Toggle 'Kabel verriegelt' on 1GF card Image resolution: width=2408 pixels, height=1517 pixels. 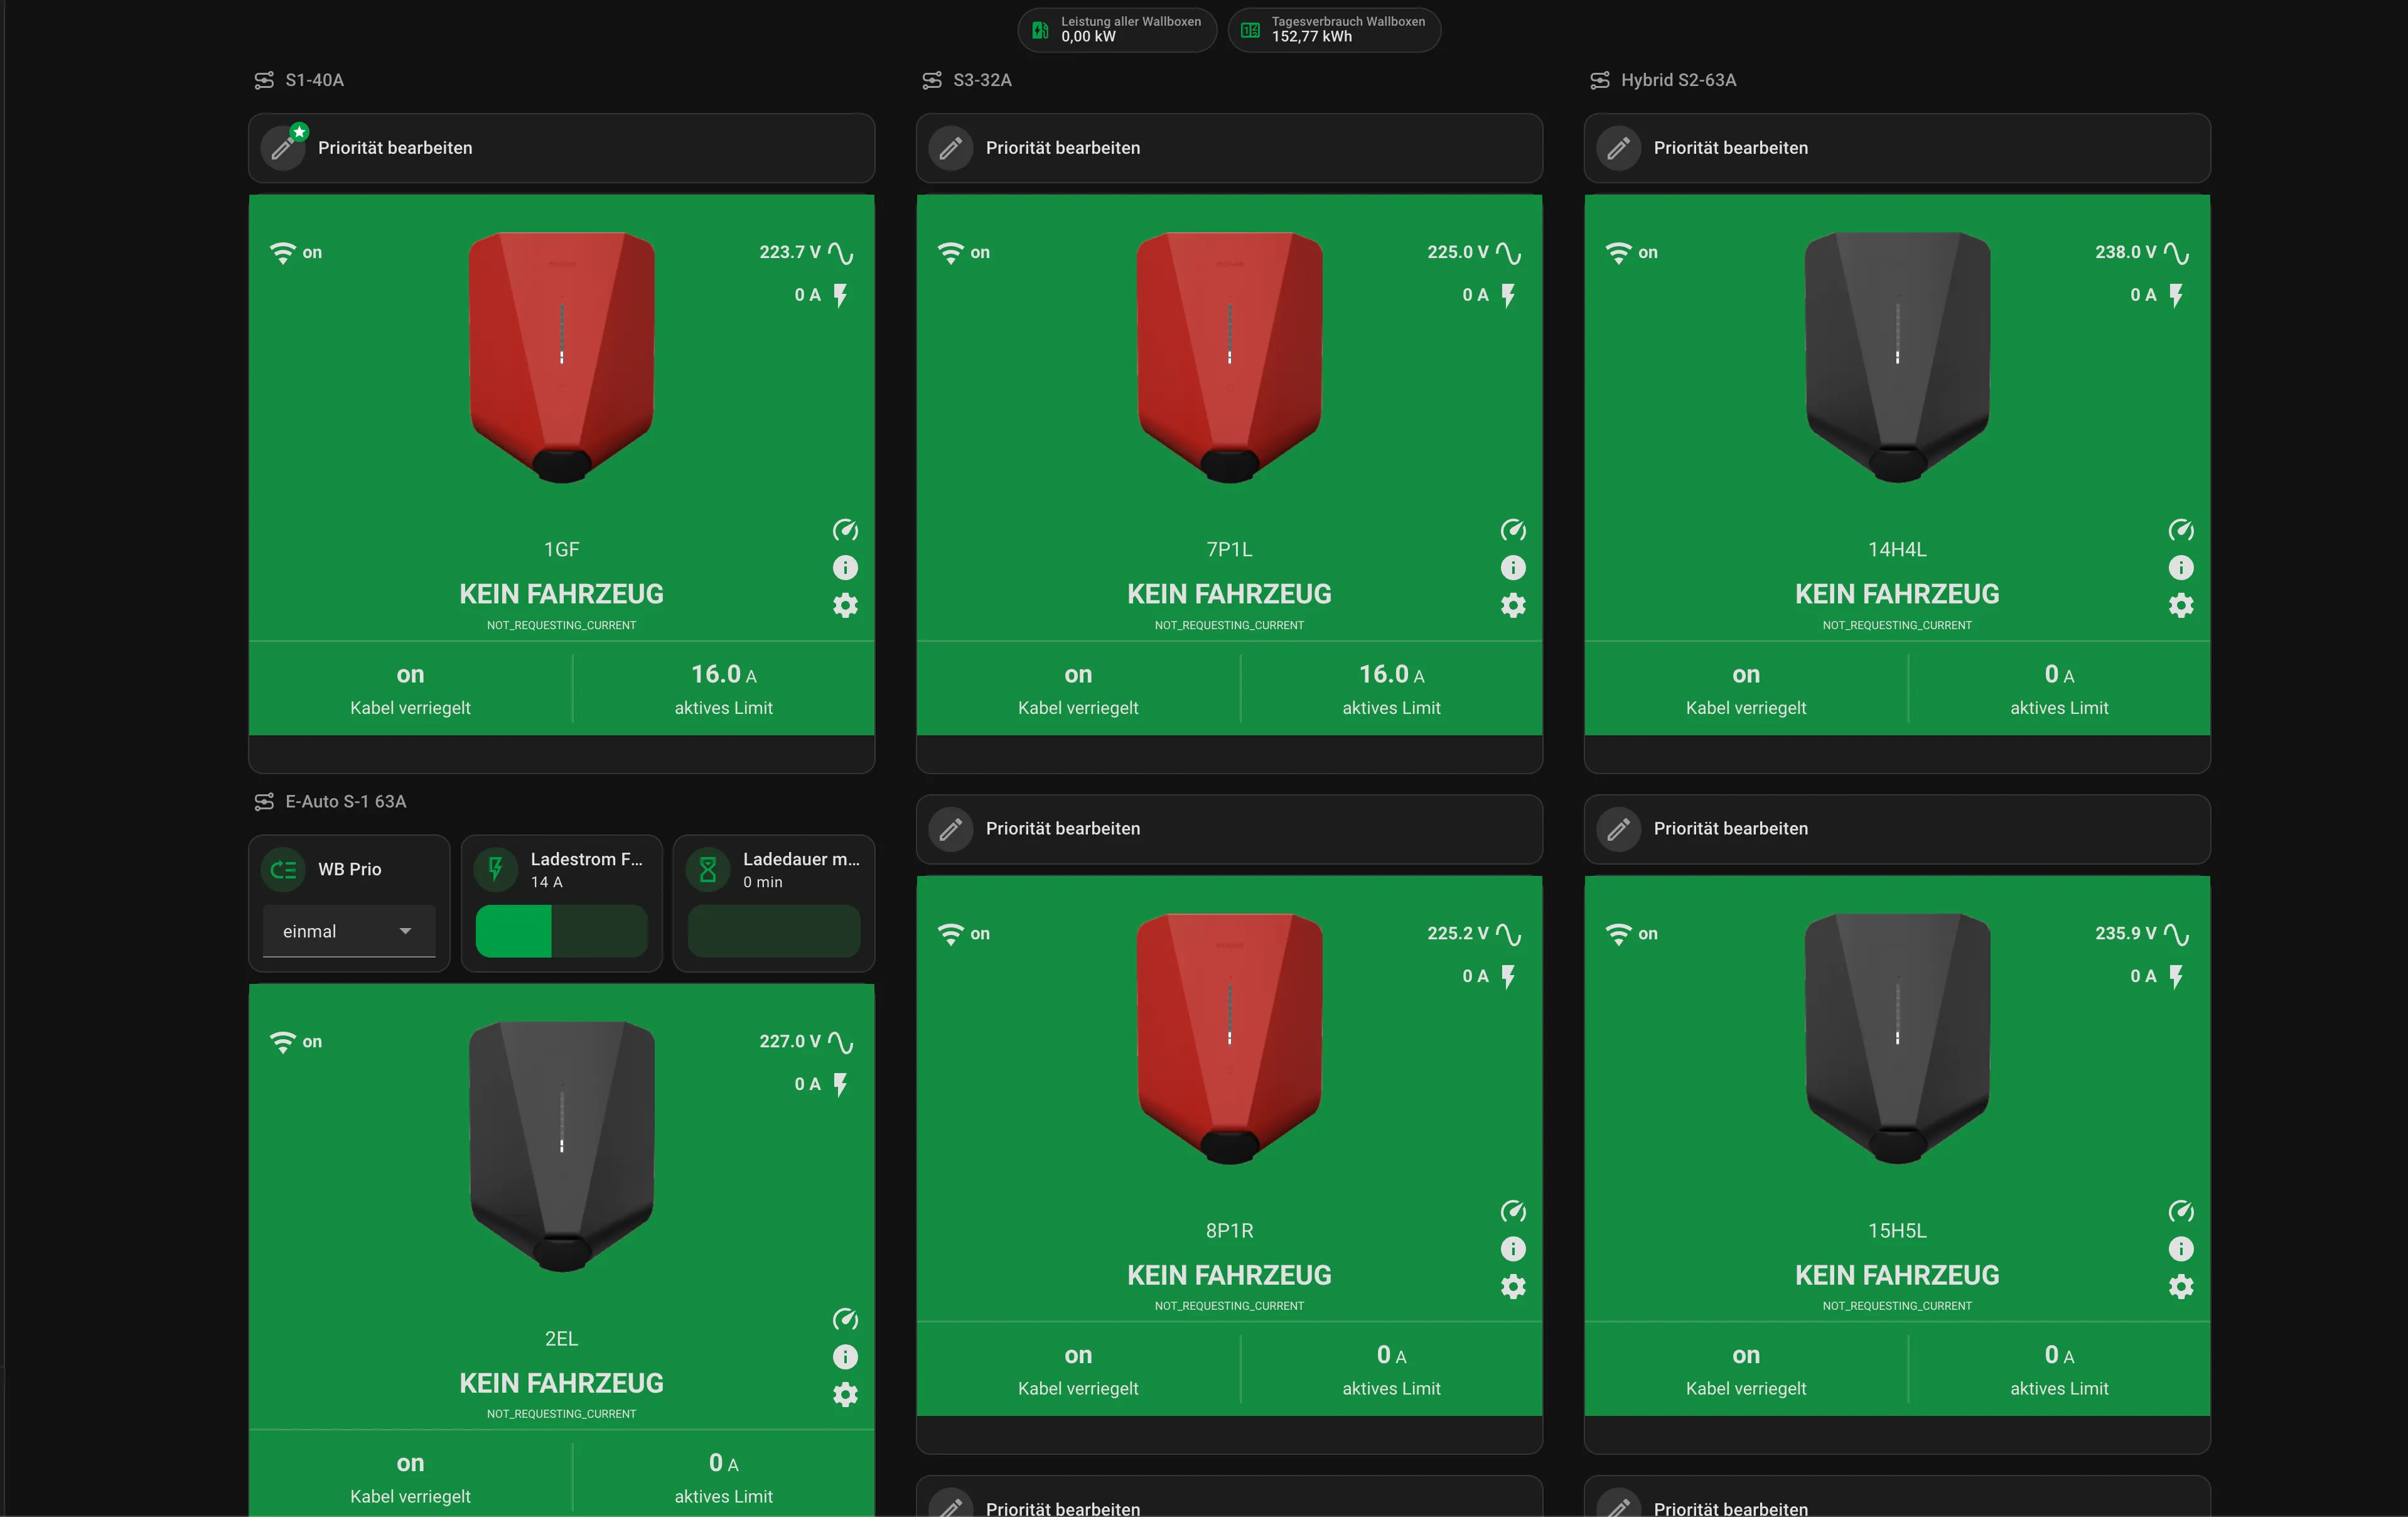[x=410, y=689]
